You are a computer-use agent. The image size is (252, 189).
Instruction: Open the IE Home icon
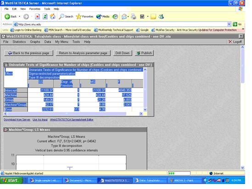pos(53,17)
